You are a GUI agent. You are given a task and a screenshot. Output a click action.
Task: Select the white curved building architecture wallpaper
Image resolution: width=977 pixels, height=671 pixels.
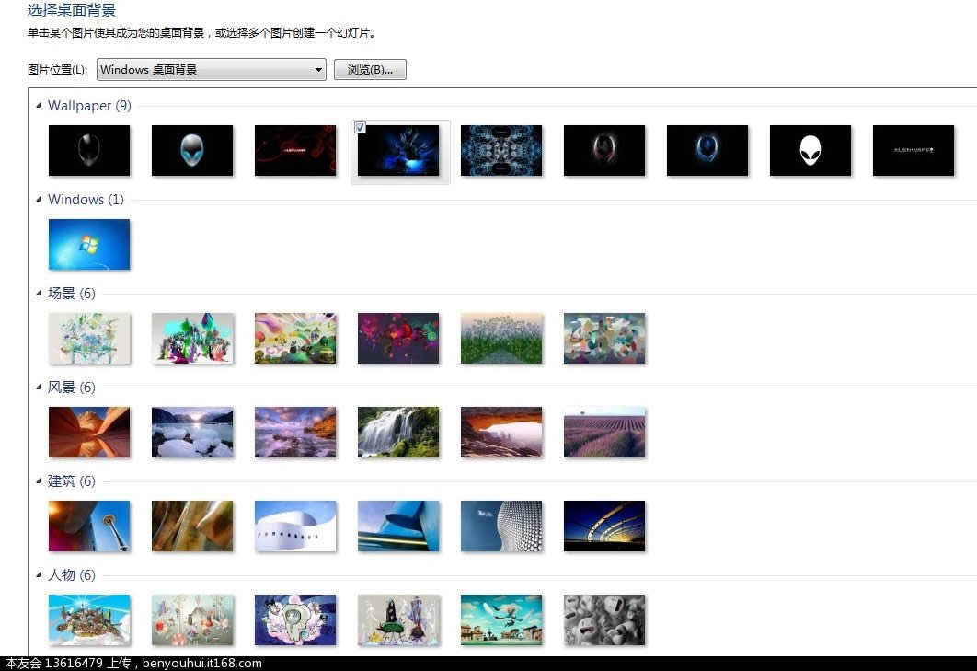(295, 526)
